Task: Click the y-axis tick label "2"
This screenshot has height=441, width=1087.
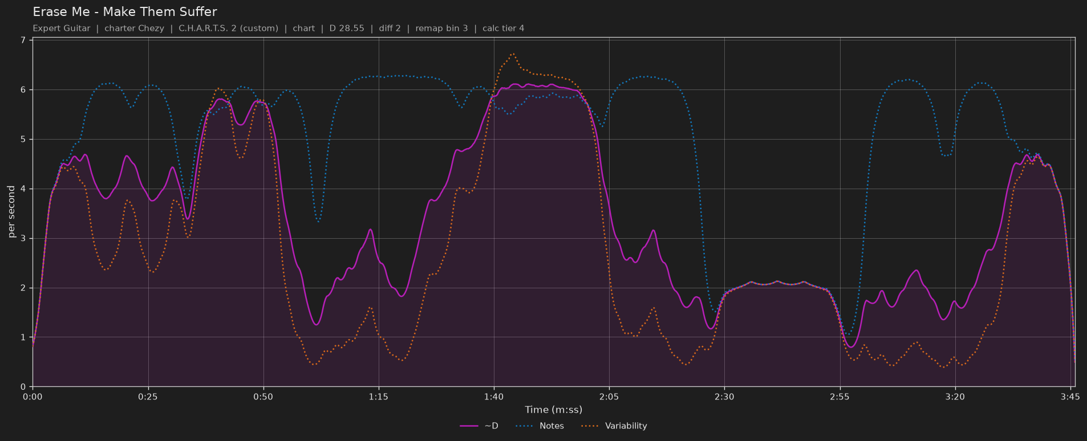Action: click(x=23, y=288)
